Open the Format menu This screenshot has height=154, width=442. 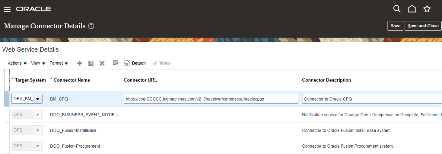[x=59, y=63]
